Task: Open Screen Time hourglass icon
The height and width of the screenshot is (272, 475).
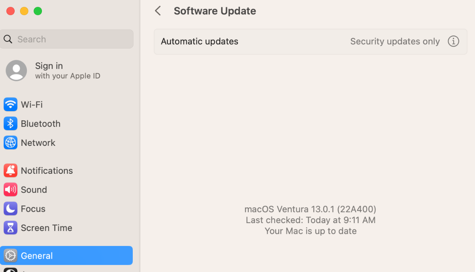Action: tap(10, 228)
